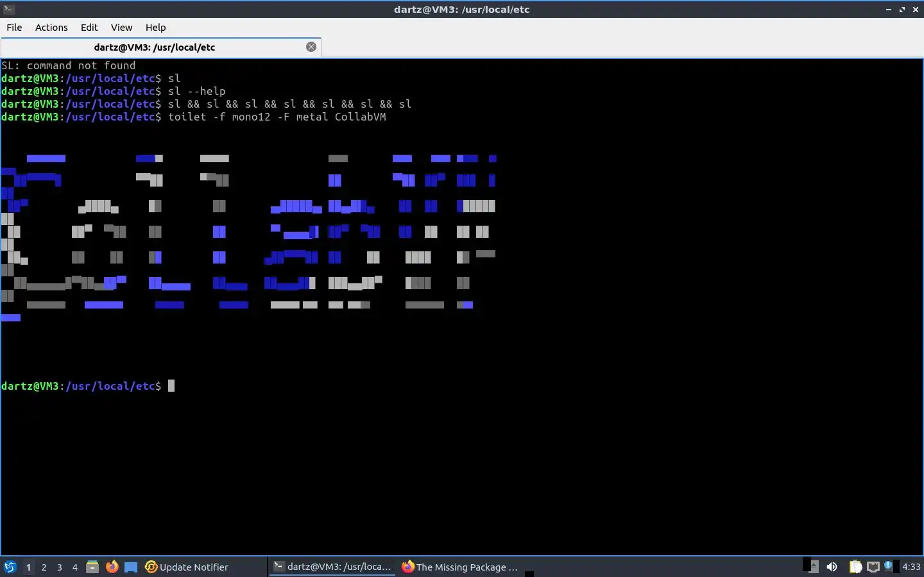This screenshot has width=924, height=577.
Task: Open the volume control tray icon
Action: [832, 567]
